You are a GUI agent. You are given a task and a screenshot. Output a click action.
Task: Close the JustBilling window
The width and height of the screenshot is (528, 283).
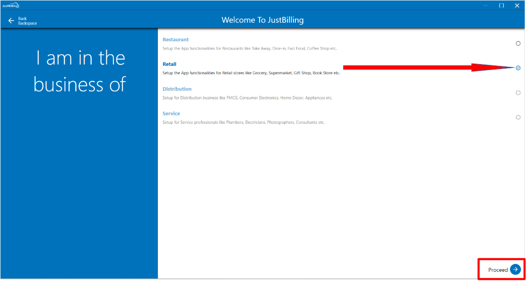click(x=517, y=6)
